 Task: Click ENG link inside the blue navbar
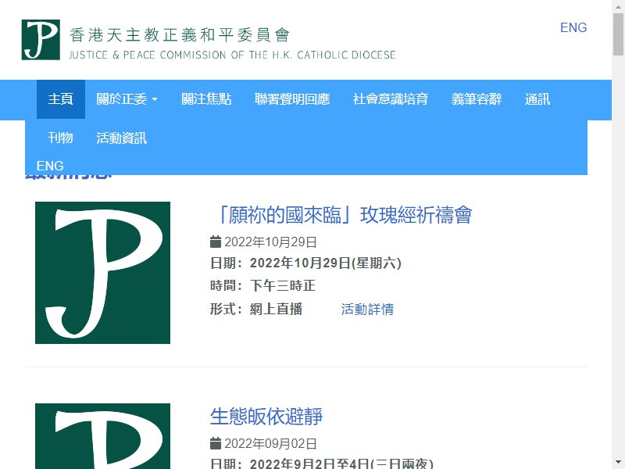coord(50,166)
